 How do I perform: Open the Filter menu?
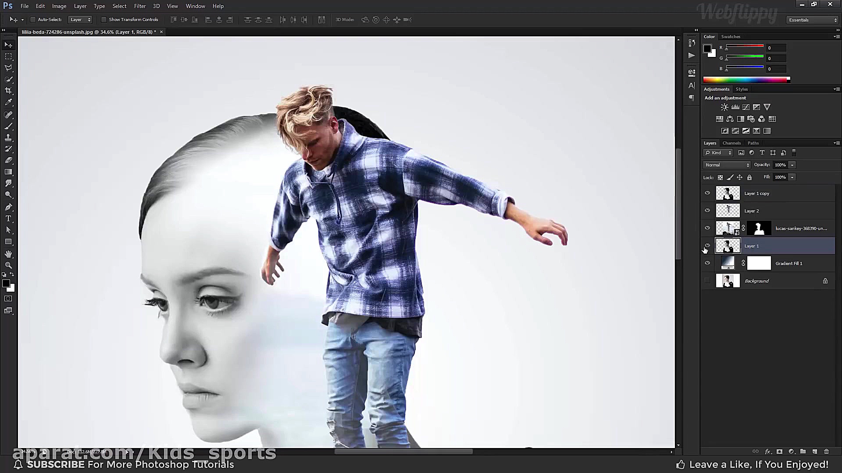tap(139, 6)
